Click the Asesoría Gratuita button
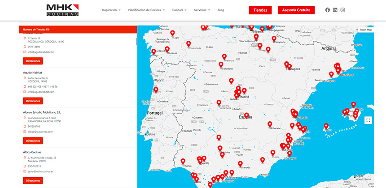The image size is (386, 188). coord(296,10)
